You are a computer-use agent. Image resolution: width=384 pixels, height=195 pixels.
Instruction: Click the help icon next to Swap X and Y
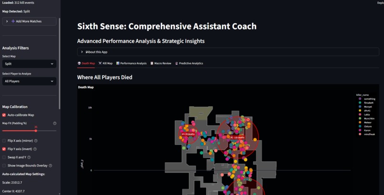29,158
